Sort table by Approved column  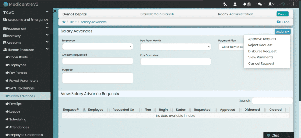[230, 110]
